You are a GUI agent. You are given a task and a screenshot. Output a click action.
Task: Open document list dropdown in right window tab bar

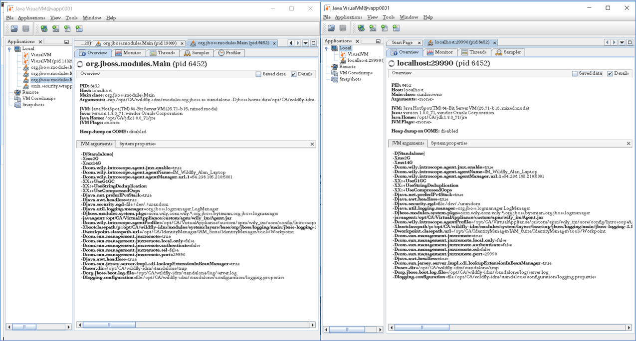(x=622, y=42)
